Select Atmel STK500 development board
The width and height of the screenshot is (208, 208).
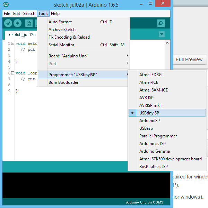[167, 159]
